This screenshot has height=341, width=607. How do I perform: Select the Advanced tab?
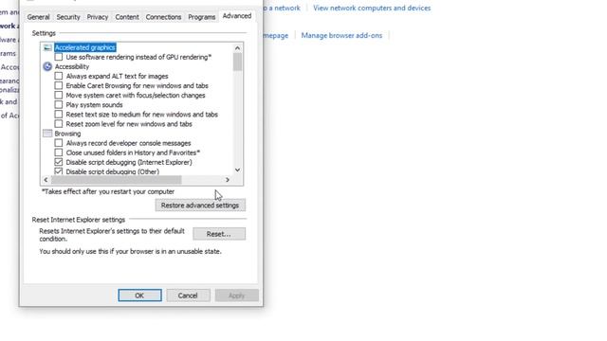(x=237, y=16)
